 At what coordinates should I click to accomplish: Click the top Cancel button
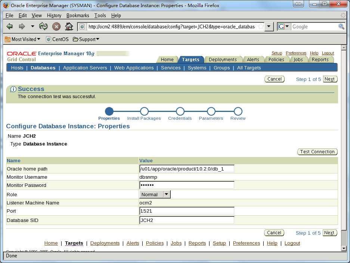275,79
